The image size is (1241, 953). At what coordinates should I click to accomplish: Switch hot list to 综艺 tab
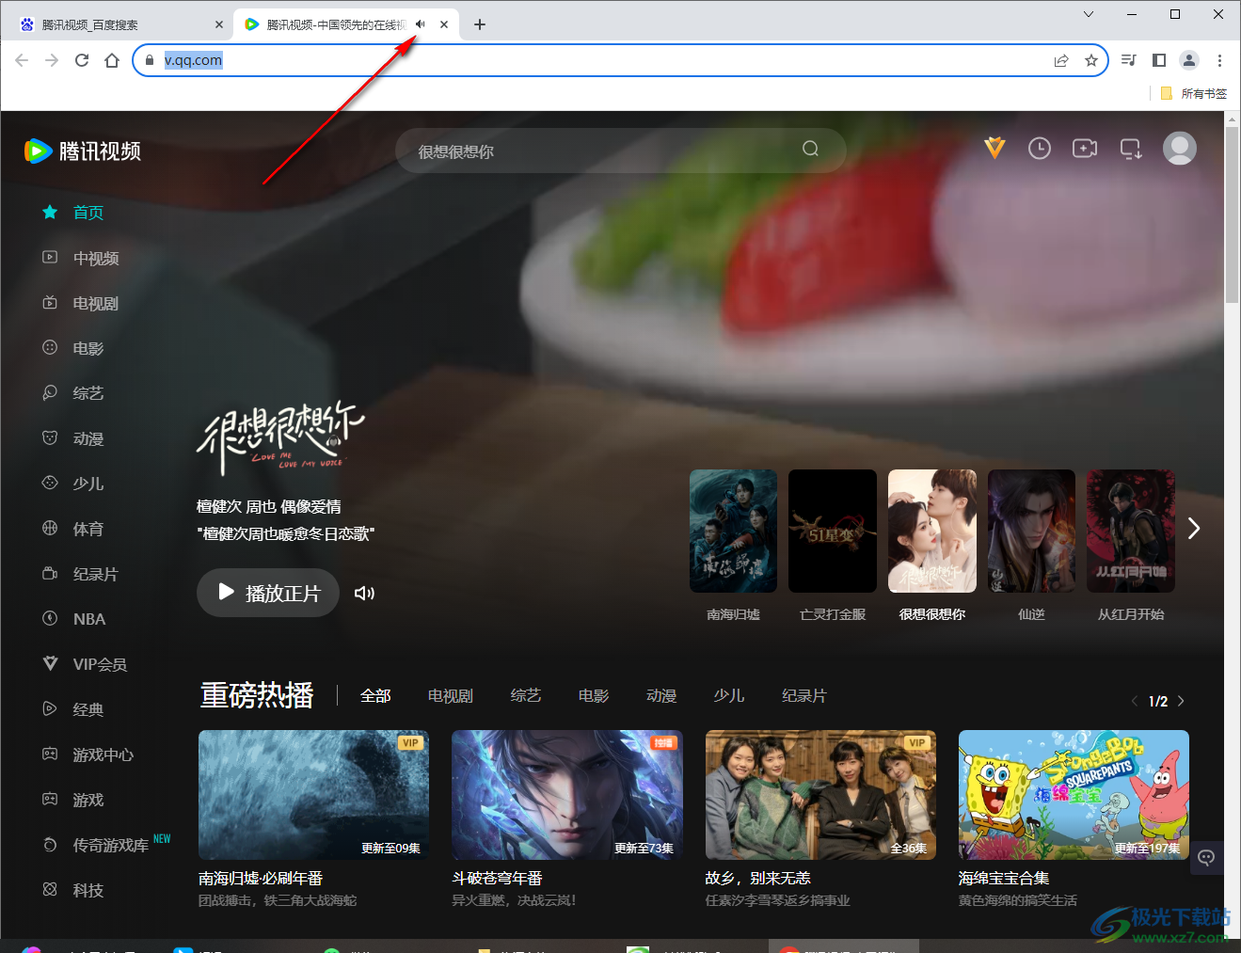[x=526, y=696]
